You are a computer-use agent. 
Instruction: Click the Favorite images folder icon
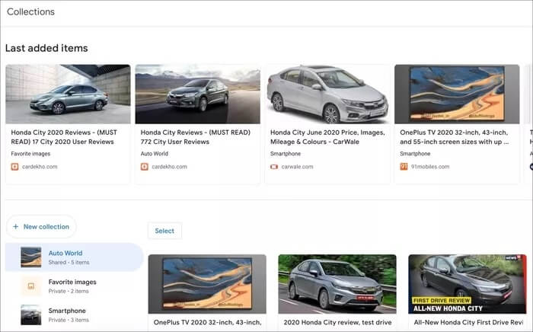click(x=31, y=286)
